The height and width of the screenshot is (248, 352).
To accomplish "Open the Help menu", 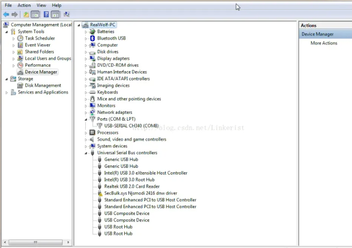I will click(x=57, y=5).
